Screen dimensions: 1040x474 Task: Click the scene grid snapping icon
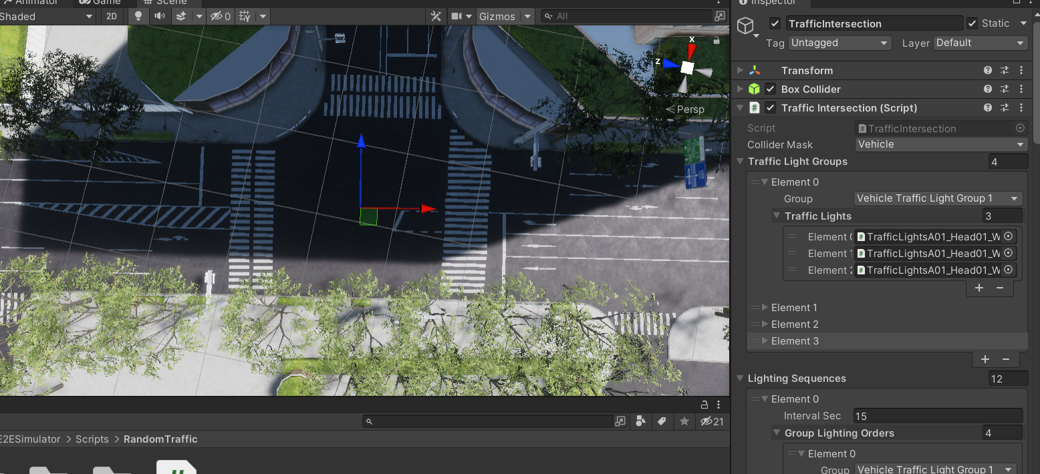[245, 16]
